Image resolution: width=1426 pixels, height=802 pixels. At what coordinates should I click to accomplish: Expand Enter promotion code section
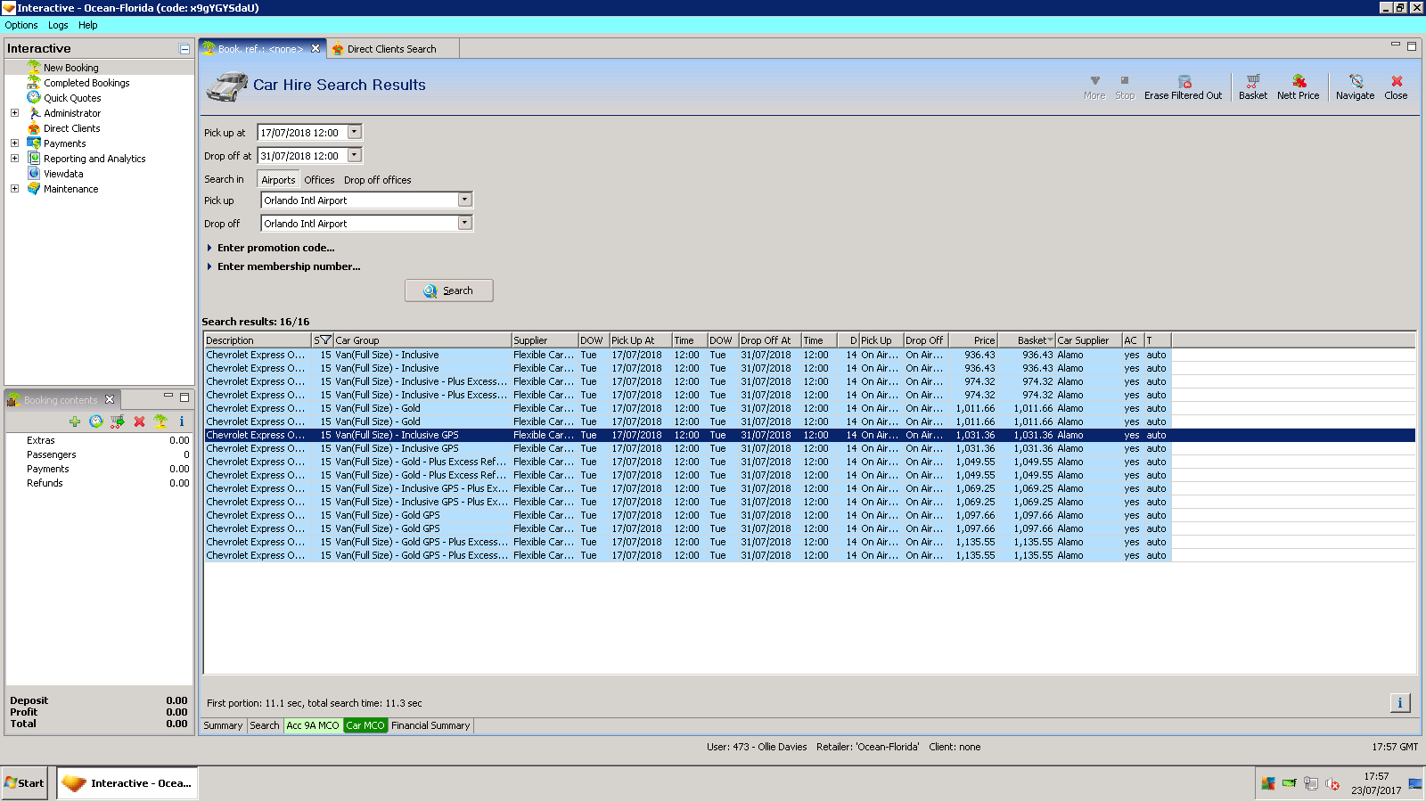pyautogui.click(x=275, y=248)
